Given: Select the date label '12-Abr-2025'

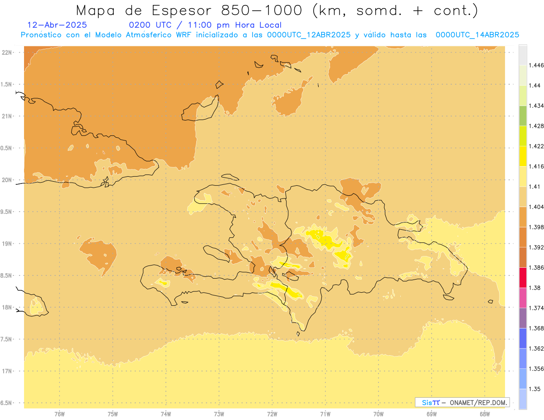Looking at the screenshot, I should [x=57, y=25].
